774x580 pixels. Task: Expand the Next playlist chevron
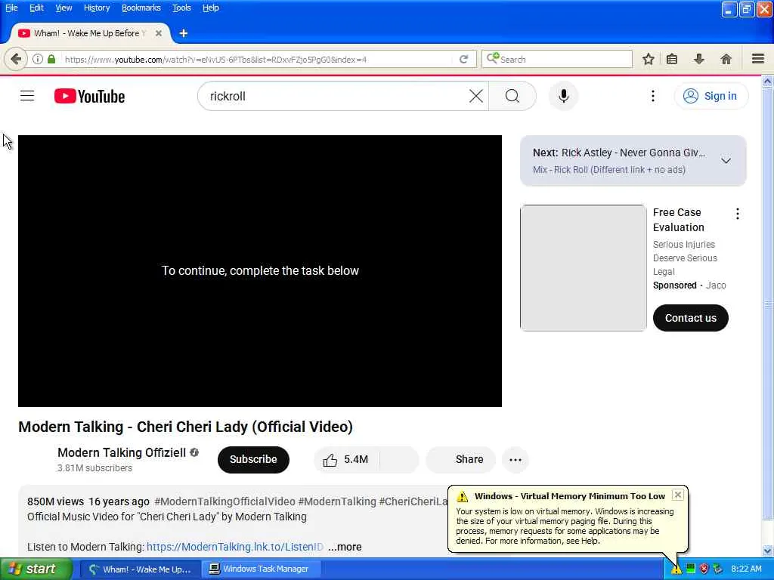[x=726, y=161]
